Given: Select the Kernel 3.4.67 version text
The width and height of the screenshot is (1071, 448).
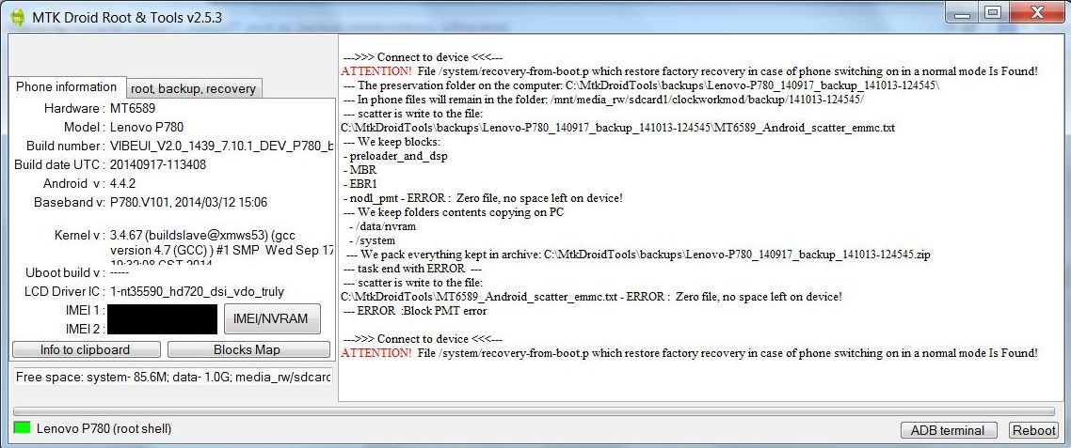Looking at the screenshot, I should click(221, 248).
